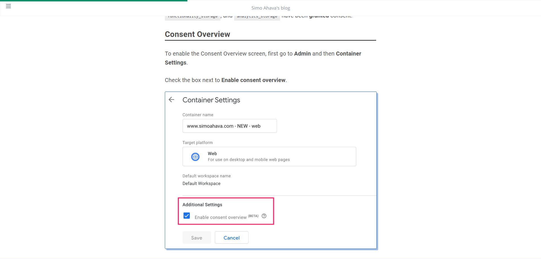541x259 pixels.
Task: Click the Consent Overview heading
Action: pyautogui.click(x=197, y=34)
